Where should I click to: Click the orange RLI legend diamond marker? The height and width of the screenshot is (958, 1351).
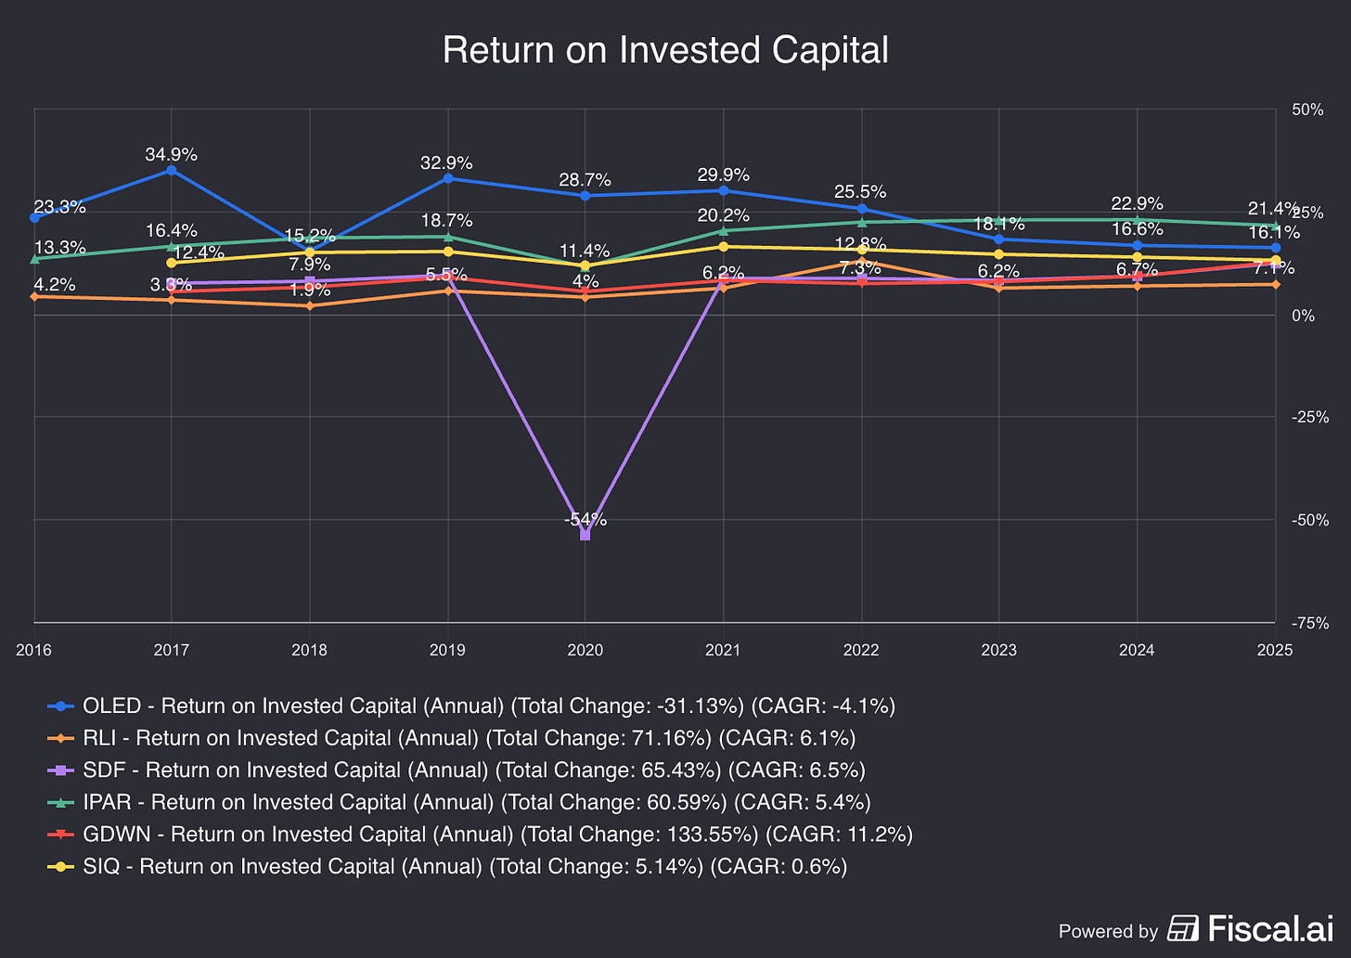[61, 738]
